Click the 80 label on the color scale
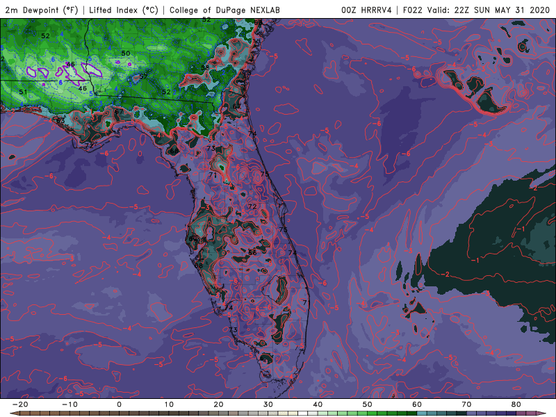 pyautogui.click(x=516, y=404)
